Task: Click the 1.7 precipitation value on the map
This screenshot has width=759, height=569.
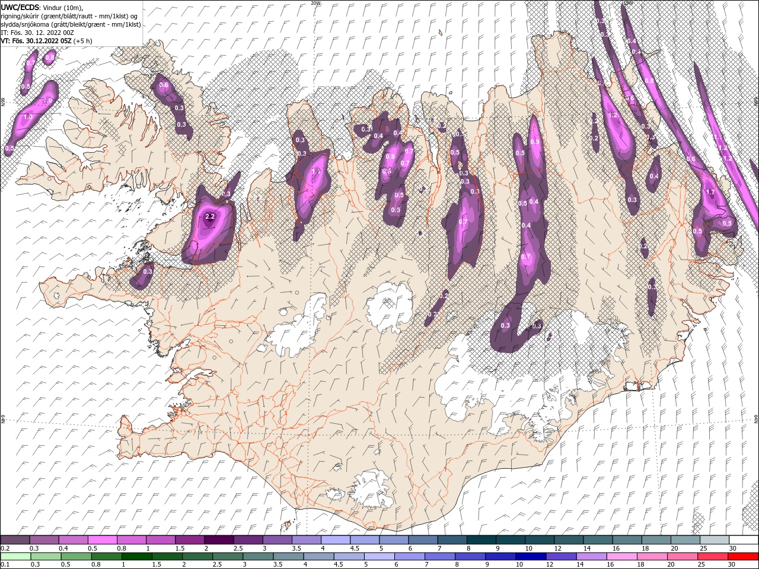Action: click(710, 193)
